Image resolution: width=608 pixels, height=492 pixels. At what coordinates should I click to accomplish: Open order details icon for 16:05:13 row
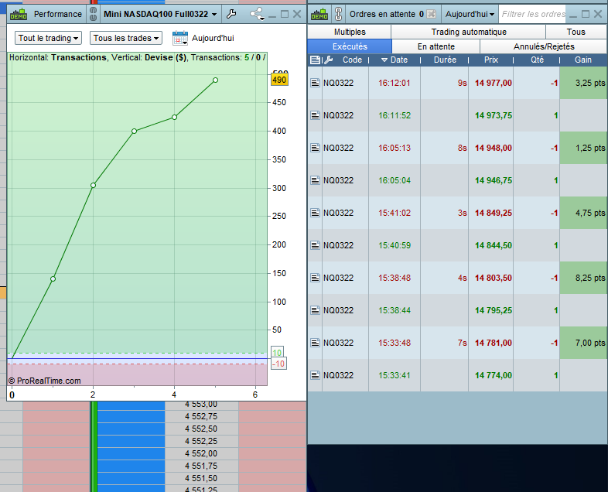coord(316,148)
